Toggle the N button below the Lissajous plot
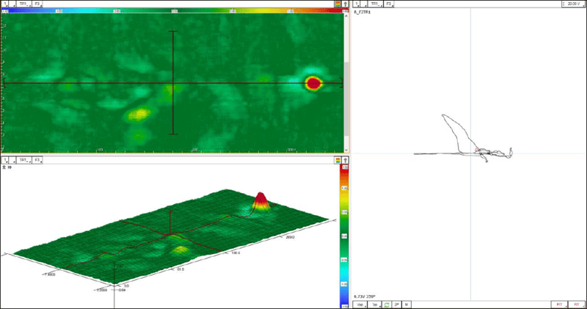This screenshot has height=309, width=587. (x=406, y=304)
